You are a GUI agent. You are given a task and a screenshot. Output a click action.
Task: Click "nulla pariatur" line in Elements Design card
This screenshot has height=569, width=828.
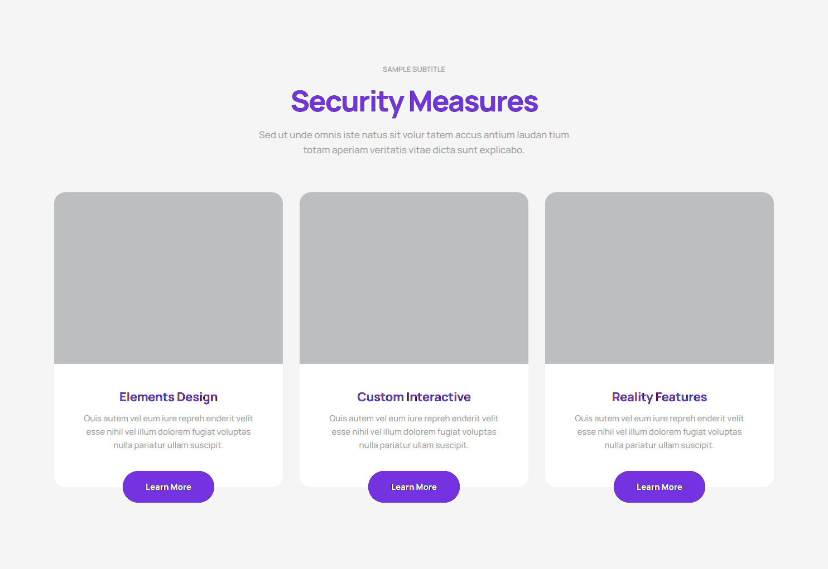pos(169,445)
